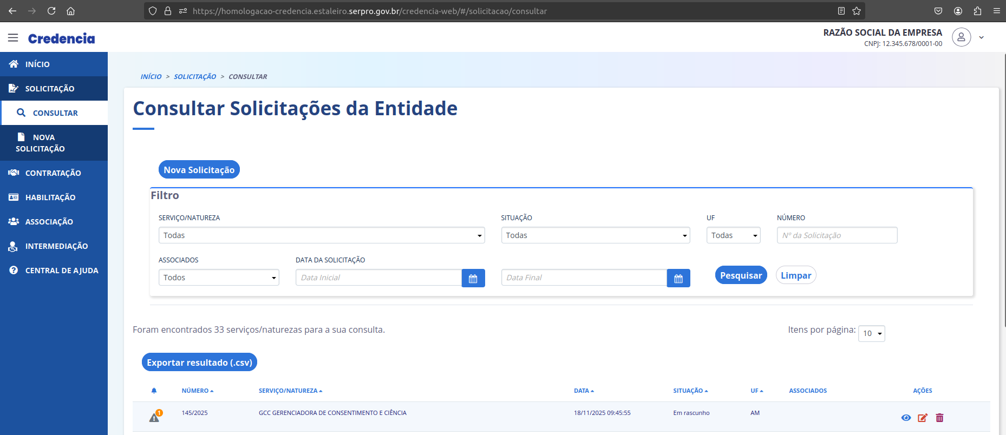Open the Firefox application menu

pos(996,11)
